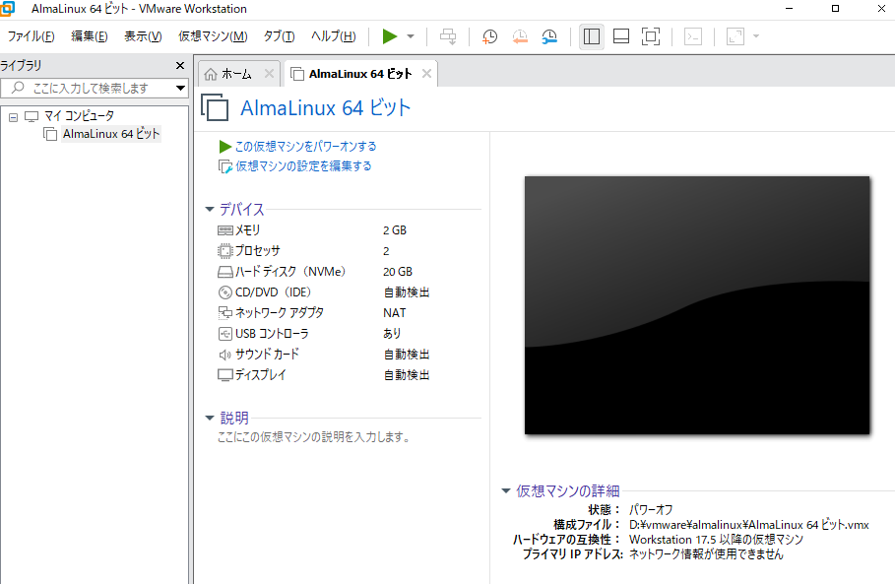Click the NAT network value
This screenshot has width=895, height=584.
[x=395, y=313]
